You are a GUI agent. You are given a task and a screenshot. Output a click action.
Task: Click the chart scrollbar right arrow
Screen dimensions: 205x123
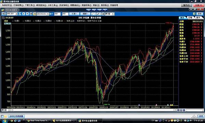click(176, 110)
